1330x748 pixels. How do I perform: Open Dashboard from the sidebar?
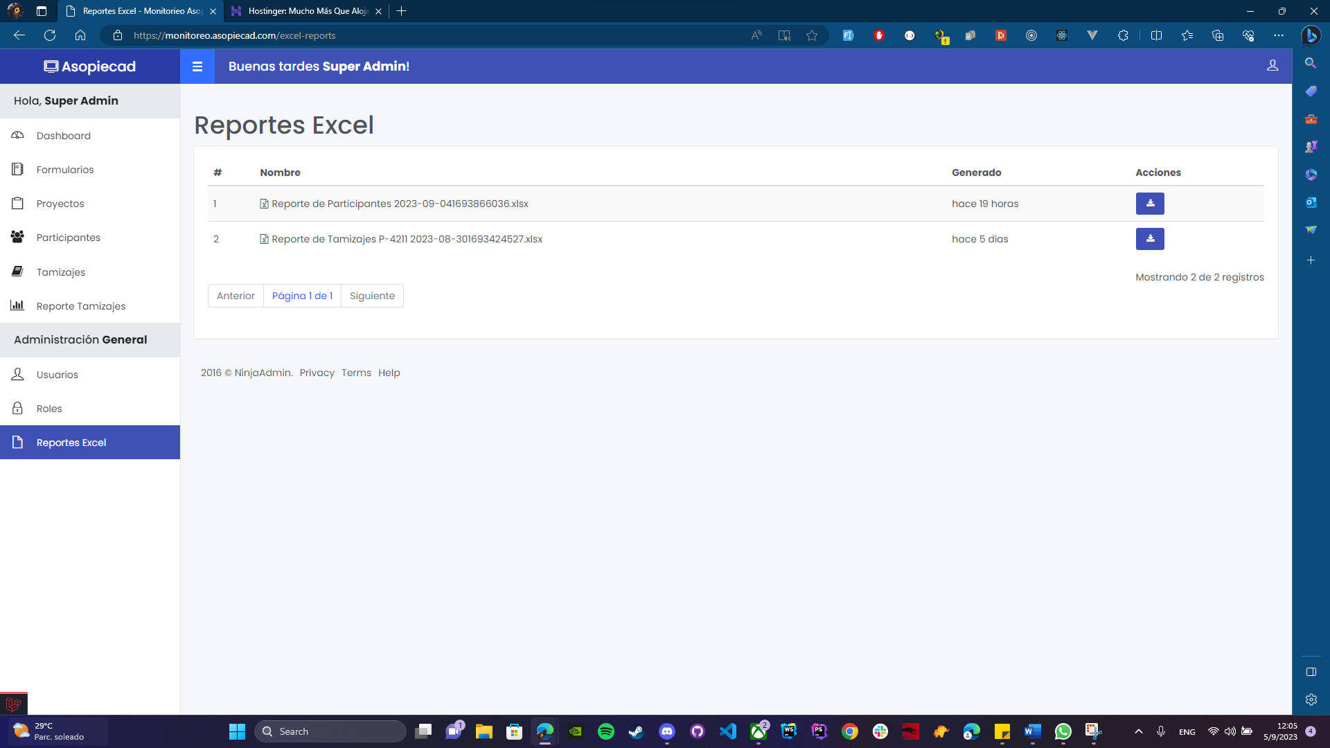(63, 136)
